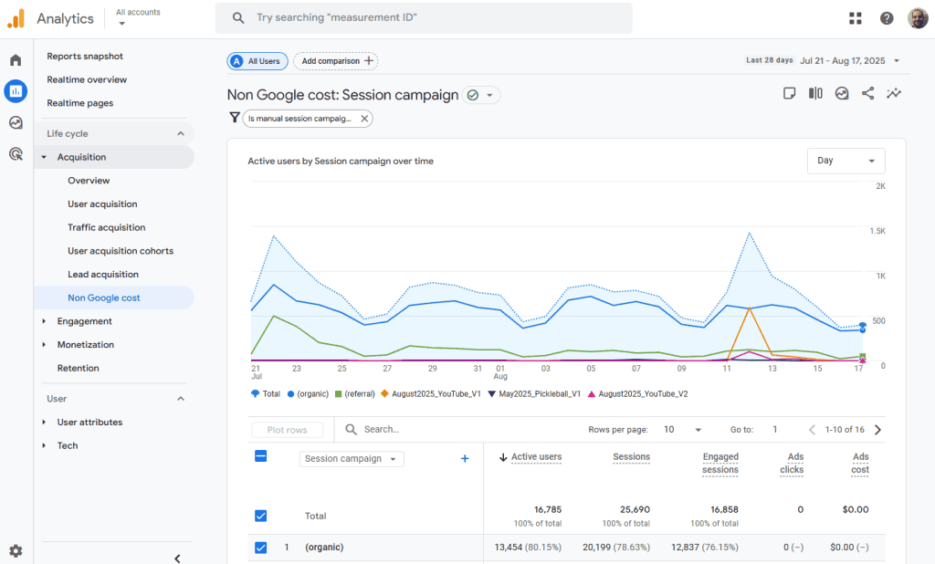Open Traffic acquisition report
This screenshot has width=935, height=564.
point(106,227)
